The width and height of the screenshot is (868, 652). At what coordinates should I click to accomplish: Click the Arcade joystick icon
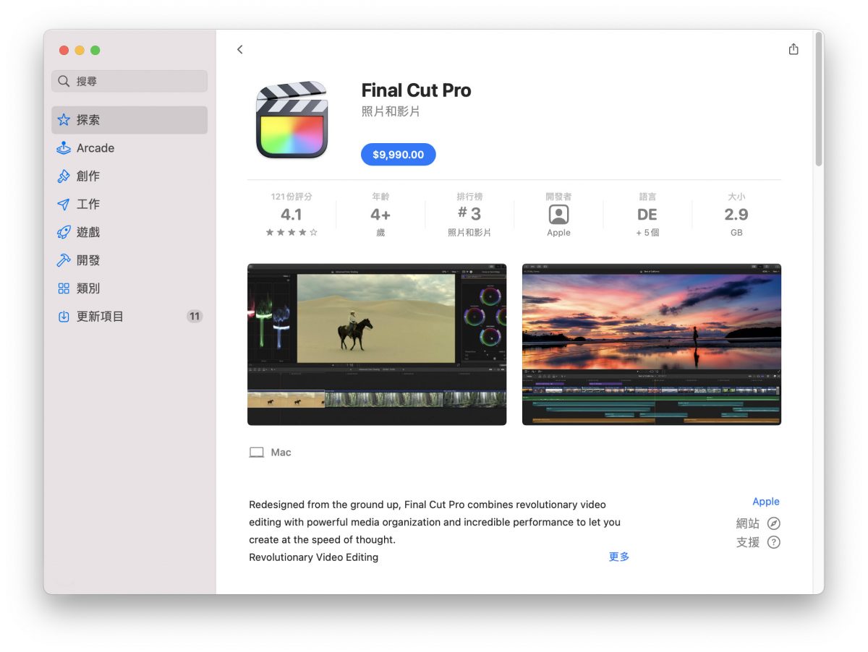(64, 148)
